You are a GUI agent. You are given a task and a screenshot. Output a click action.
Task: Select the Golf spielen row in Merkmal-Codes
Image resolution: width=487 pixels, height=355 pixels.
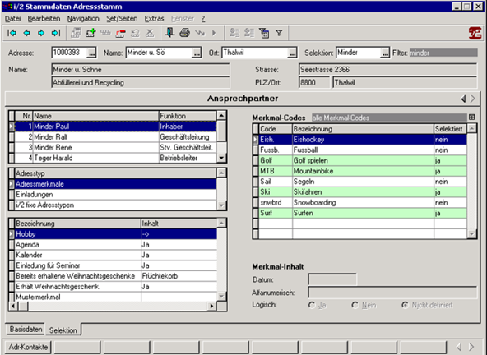pos(363,160)
